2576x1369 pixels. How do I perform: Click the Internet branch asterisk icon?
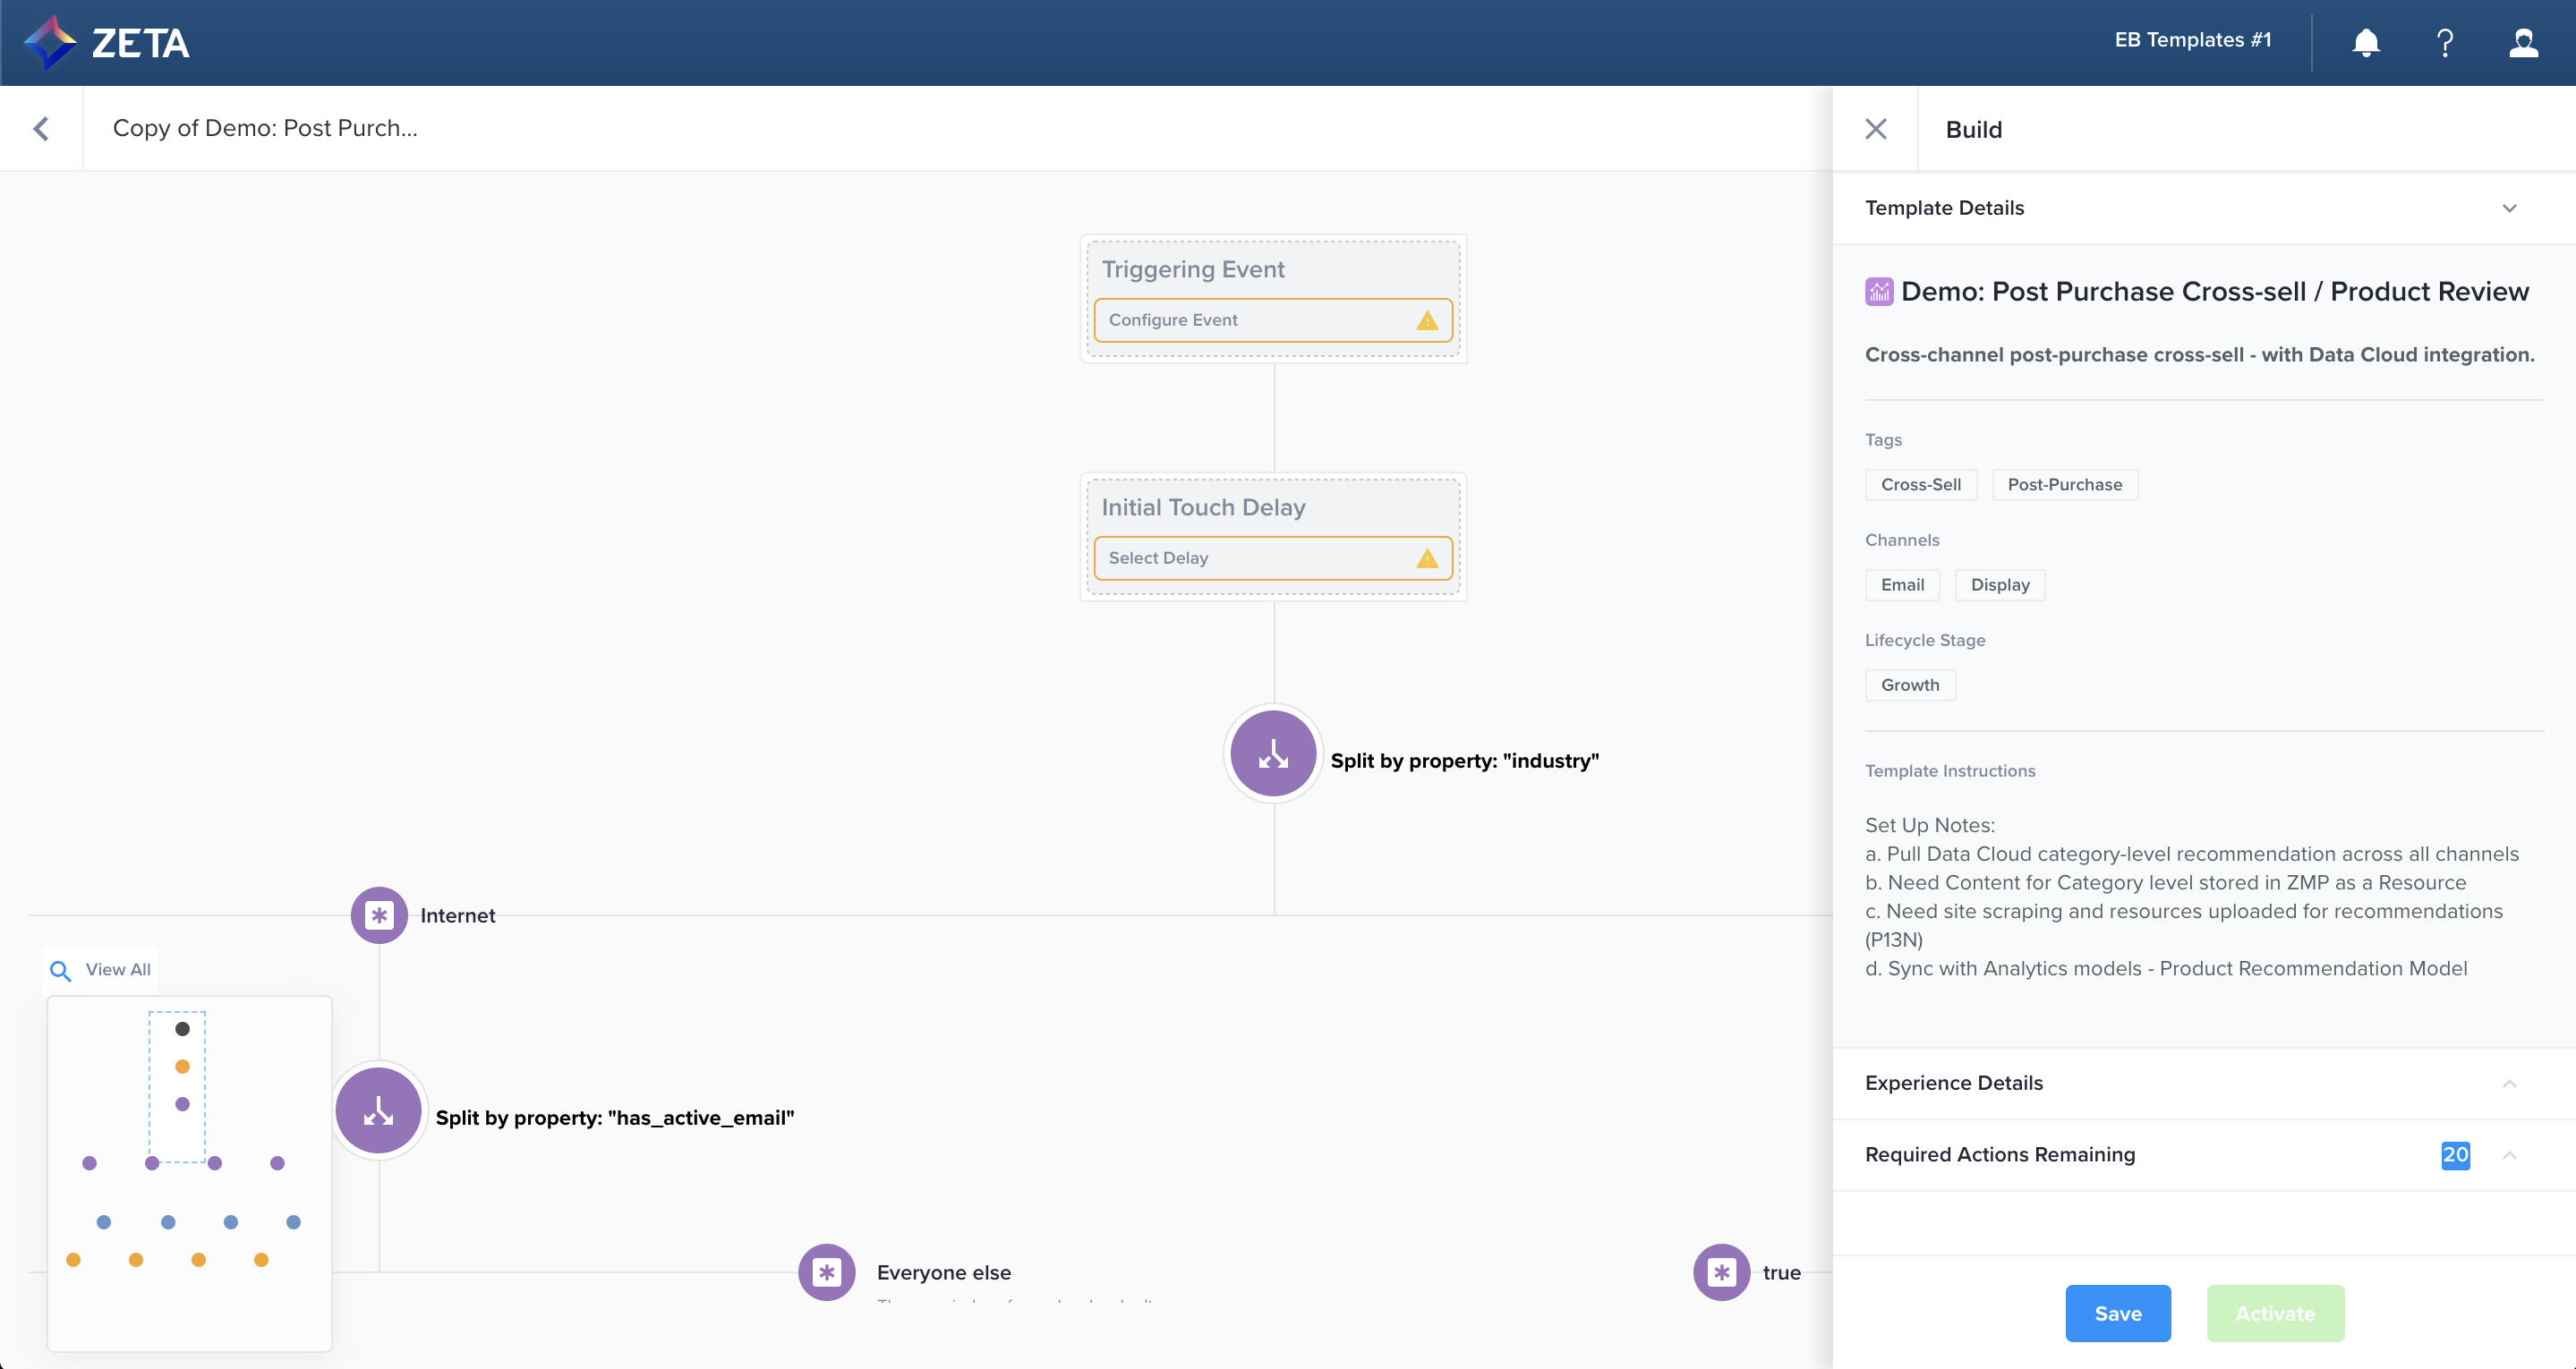(379, 915)
